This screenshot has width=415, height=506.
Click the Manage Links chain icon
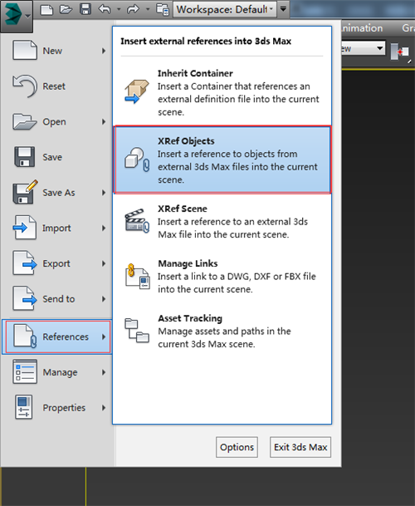click(138, 277)
